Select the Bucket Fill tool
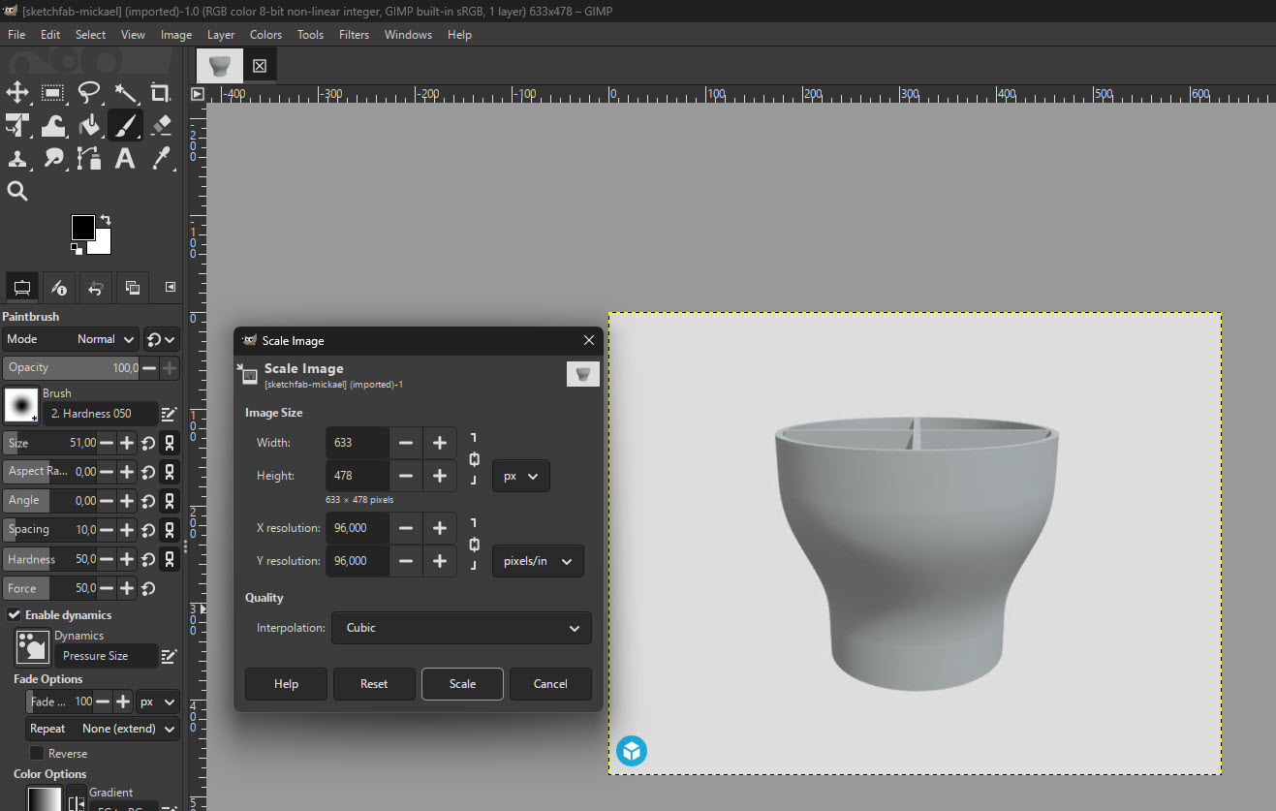 89,125
